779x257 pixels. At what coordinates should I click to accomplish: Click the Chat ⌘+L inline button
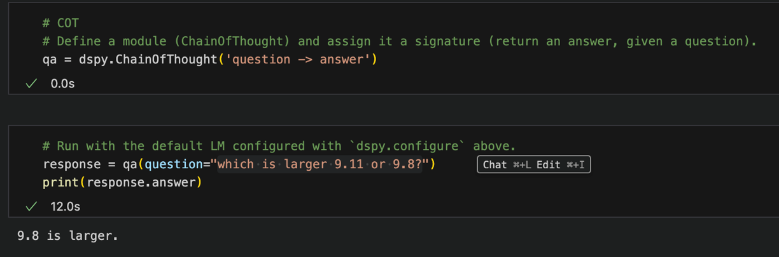pos(507,165)
